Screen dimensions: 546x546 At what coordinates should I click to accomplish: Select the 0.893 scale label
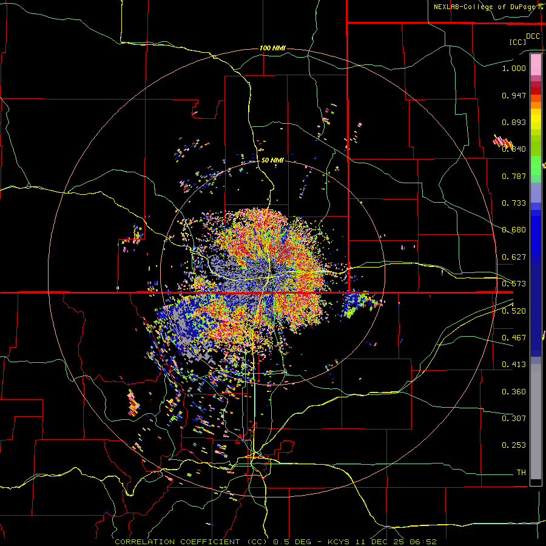click(x=514, y=122)
